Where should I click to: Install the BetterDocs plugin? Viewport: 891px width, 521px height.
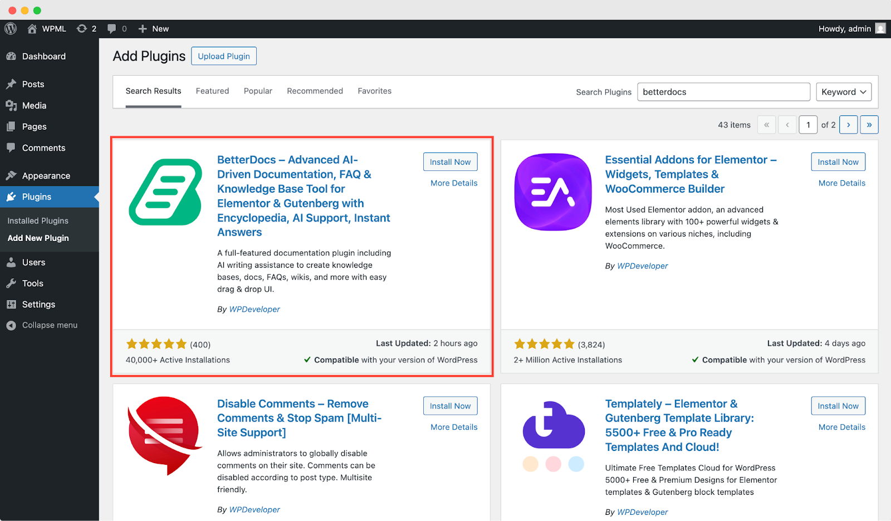tap(450, 161)
